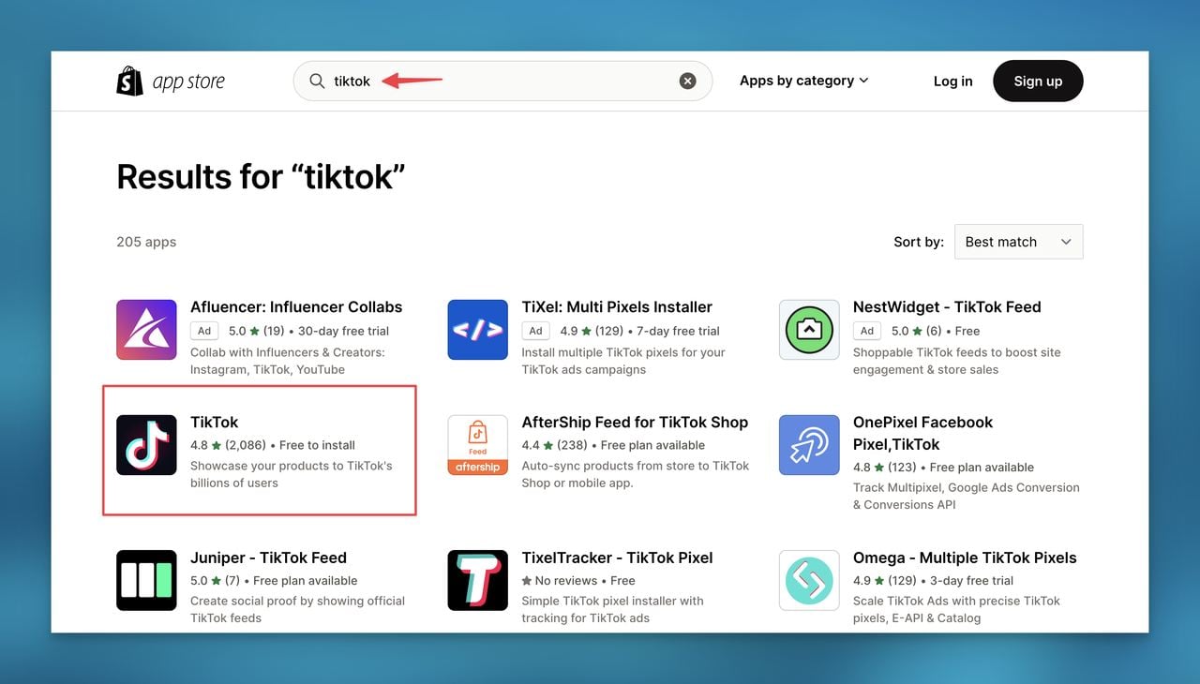Image resolution: width=1200 pixels, height=684 pixels.
Task: Clear the tiktok search text
Action: [688, 81]
